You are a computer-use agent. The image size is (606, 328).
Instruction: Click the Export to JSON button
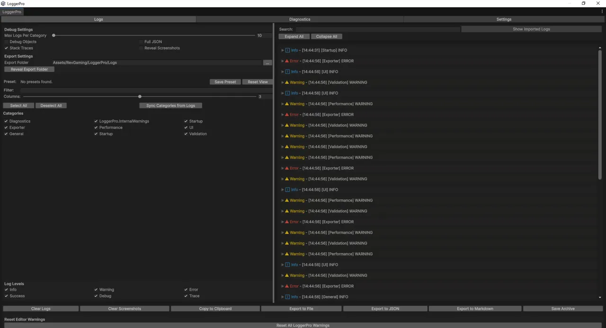pos(385,309)
